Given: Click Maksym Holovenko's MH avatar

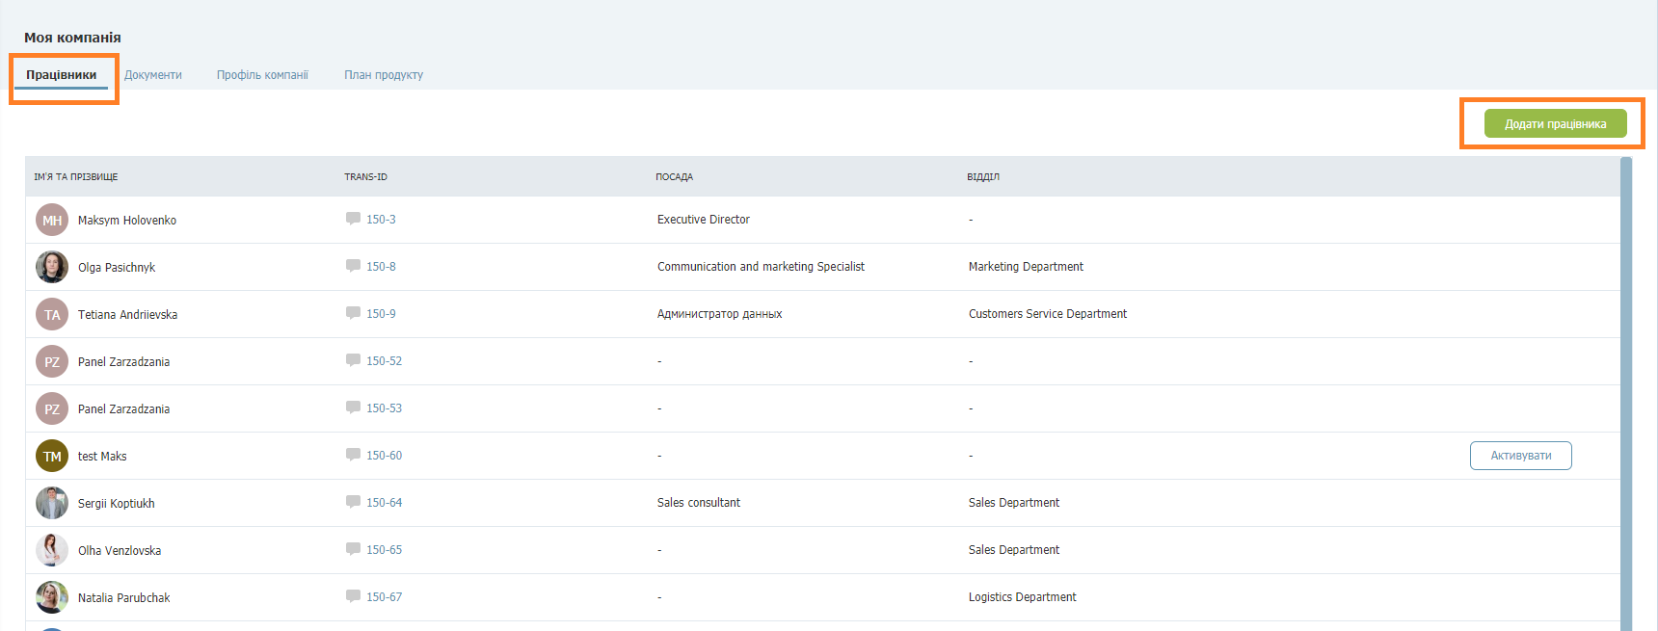Looking at the screenshot, I should [x=52, y=220].
